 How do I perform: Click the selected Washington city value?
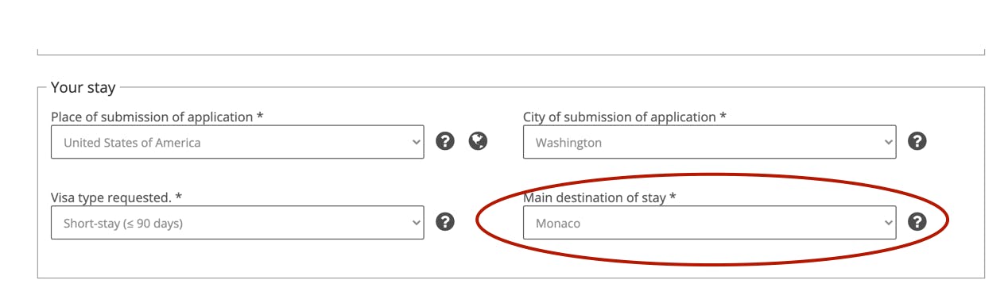(568, 143)
